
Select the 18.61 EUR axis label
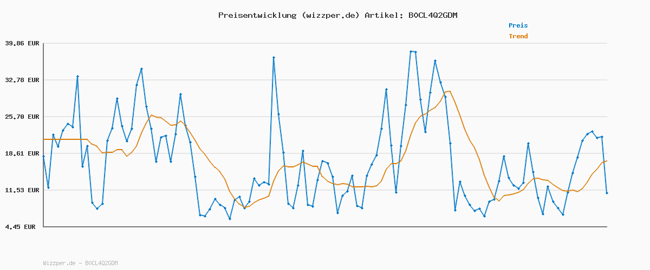pos(22,153)
